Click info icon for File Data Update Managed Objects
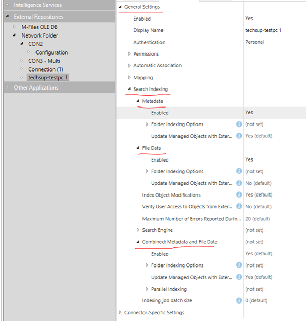 click(239, 183)
